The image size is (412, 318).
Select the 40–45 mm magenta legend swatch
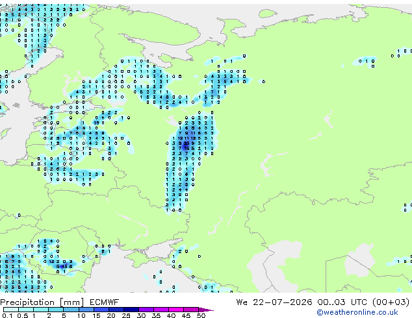(x=176, y=310)
